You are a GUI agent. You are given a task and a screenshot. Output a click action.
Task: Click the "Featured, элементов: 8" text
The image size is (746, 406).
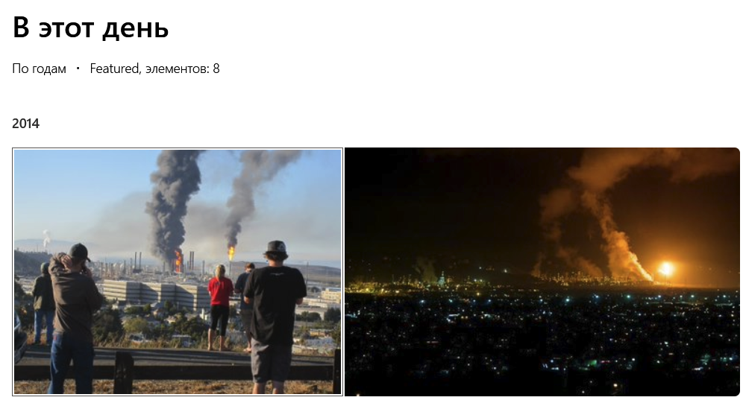point(154,69)
